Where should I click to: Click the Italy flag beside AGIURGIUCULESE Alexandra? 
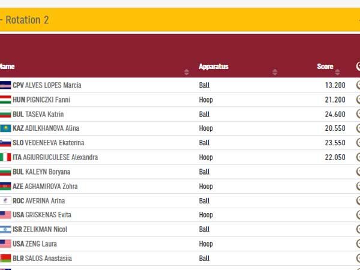[x=5, y=157]
